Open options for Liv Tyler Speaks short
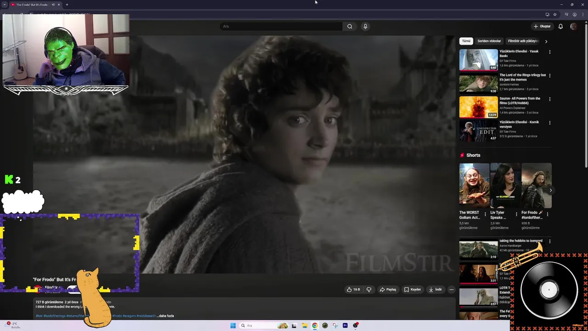This screenshot has height=331, width=588. coord(516,214)
